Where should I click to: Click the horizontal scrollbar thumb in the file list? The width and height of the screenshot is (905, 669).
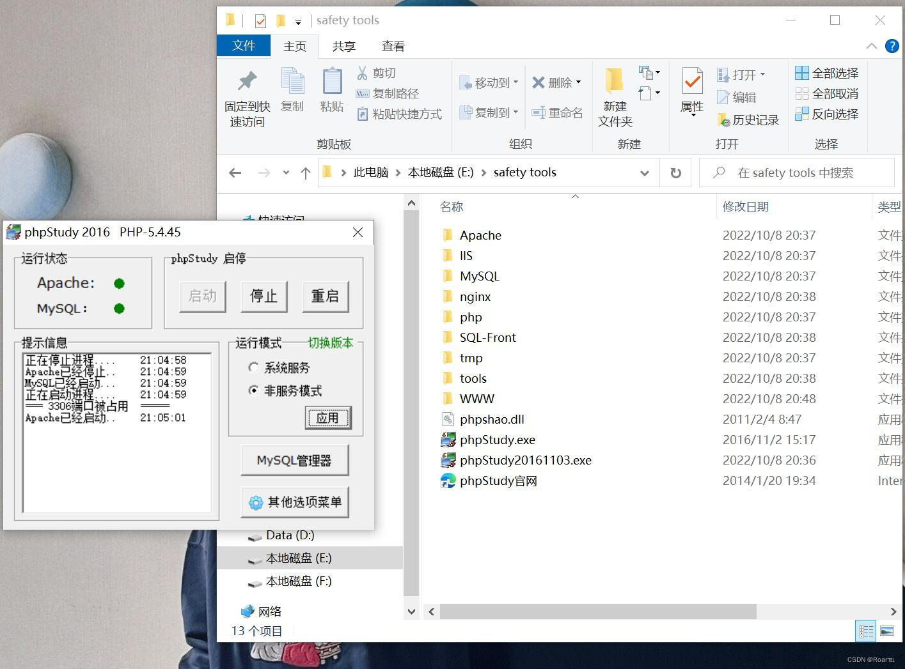(598, 611)
